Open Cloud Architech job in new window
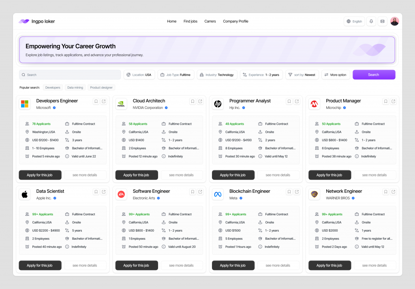Image resolution: width=415 pixels, height=289 pixels. 200,102
